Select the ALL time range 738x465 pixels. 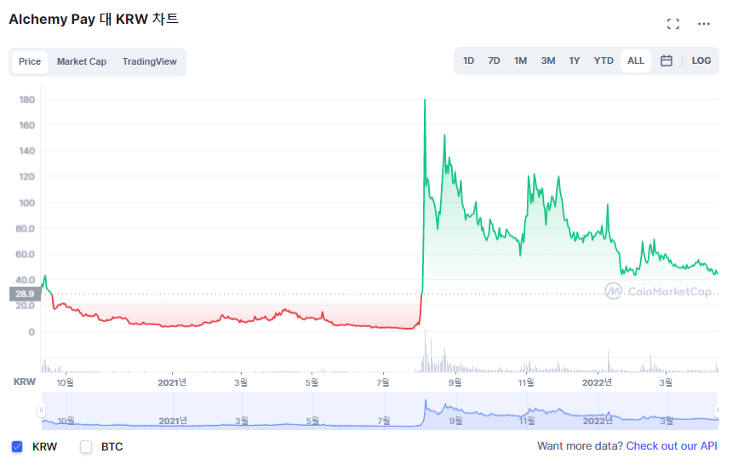tap(635, 60)
